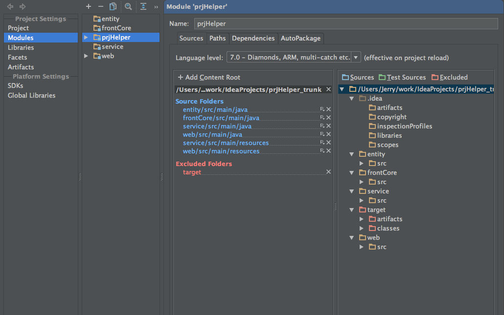Click the excluded target folder link
This screenshot has width=504, height=315.
point(192,172)
